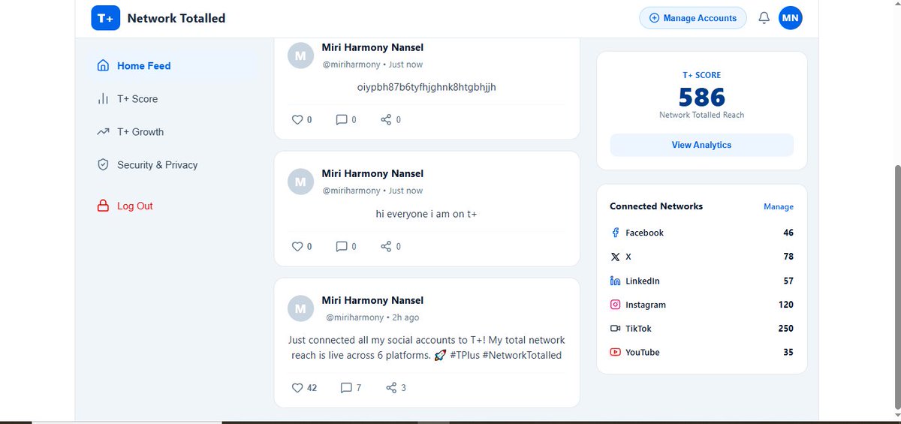The width and height of the screenshot is (901, 424).
Task: Click Manage link in Connected Networks
Action: click(x=779, y=206)
